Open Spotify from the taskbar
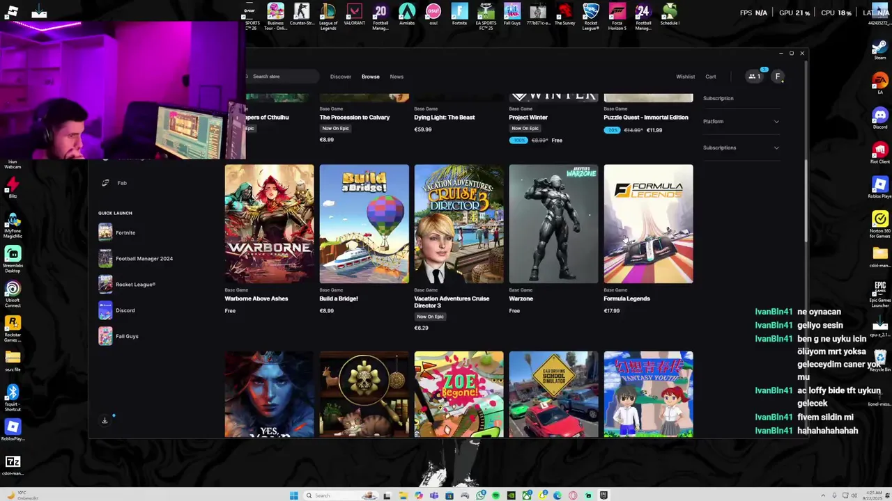 pos(496,495)
